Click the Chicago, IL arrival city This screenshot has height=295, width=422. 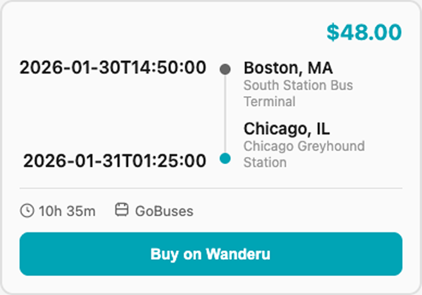(x=286, y=128)
